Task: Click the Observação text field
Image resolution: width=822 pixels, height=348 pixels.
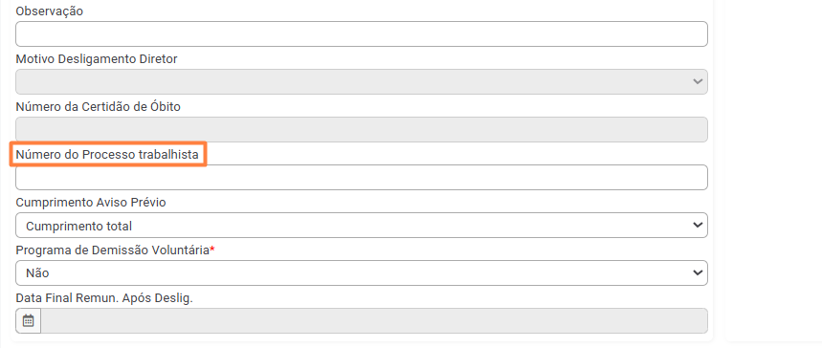Action: [361, 34]
